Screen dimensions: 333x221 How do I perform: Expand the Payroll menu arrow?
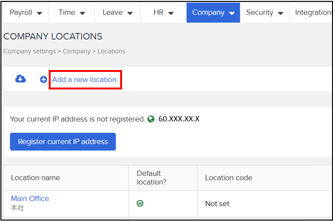[x=39, y=13]
